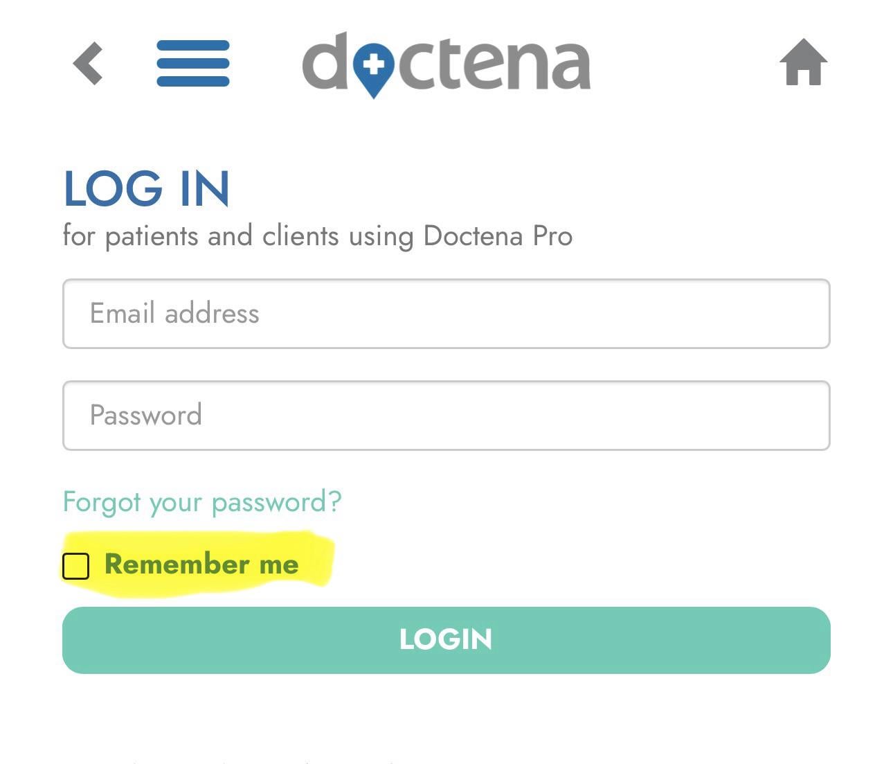Open the Forgot your password link
Viewport: 893px width, 764px height.
pyautogui.click(x=202, y=501)
